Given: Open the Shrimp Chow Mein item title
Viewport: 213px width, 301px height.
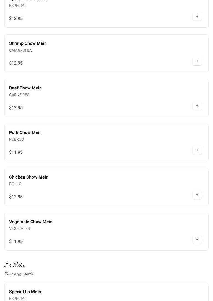Looking at the screenshot, I should pos(28,43).
